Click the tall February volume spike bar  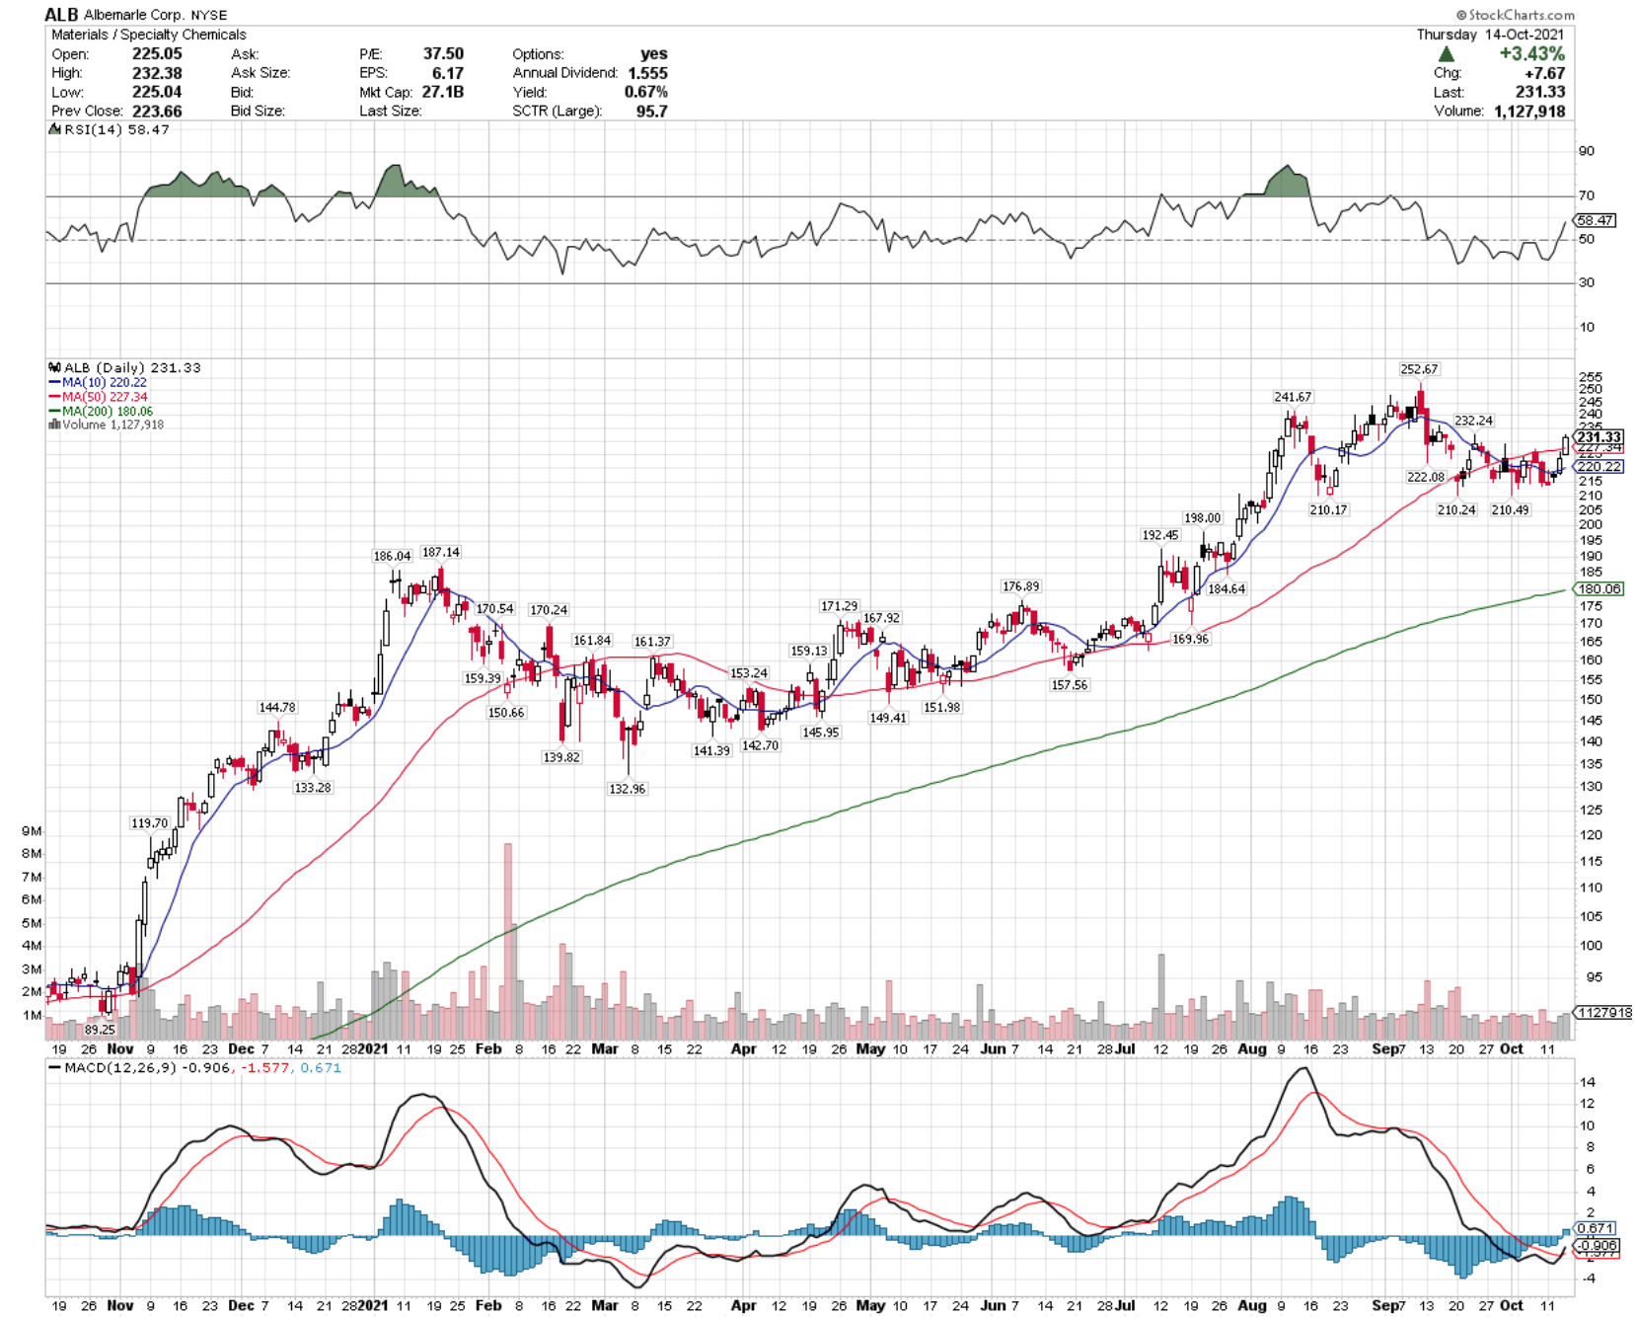(x=508, y=940)
